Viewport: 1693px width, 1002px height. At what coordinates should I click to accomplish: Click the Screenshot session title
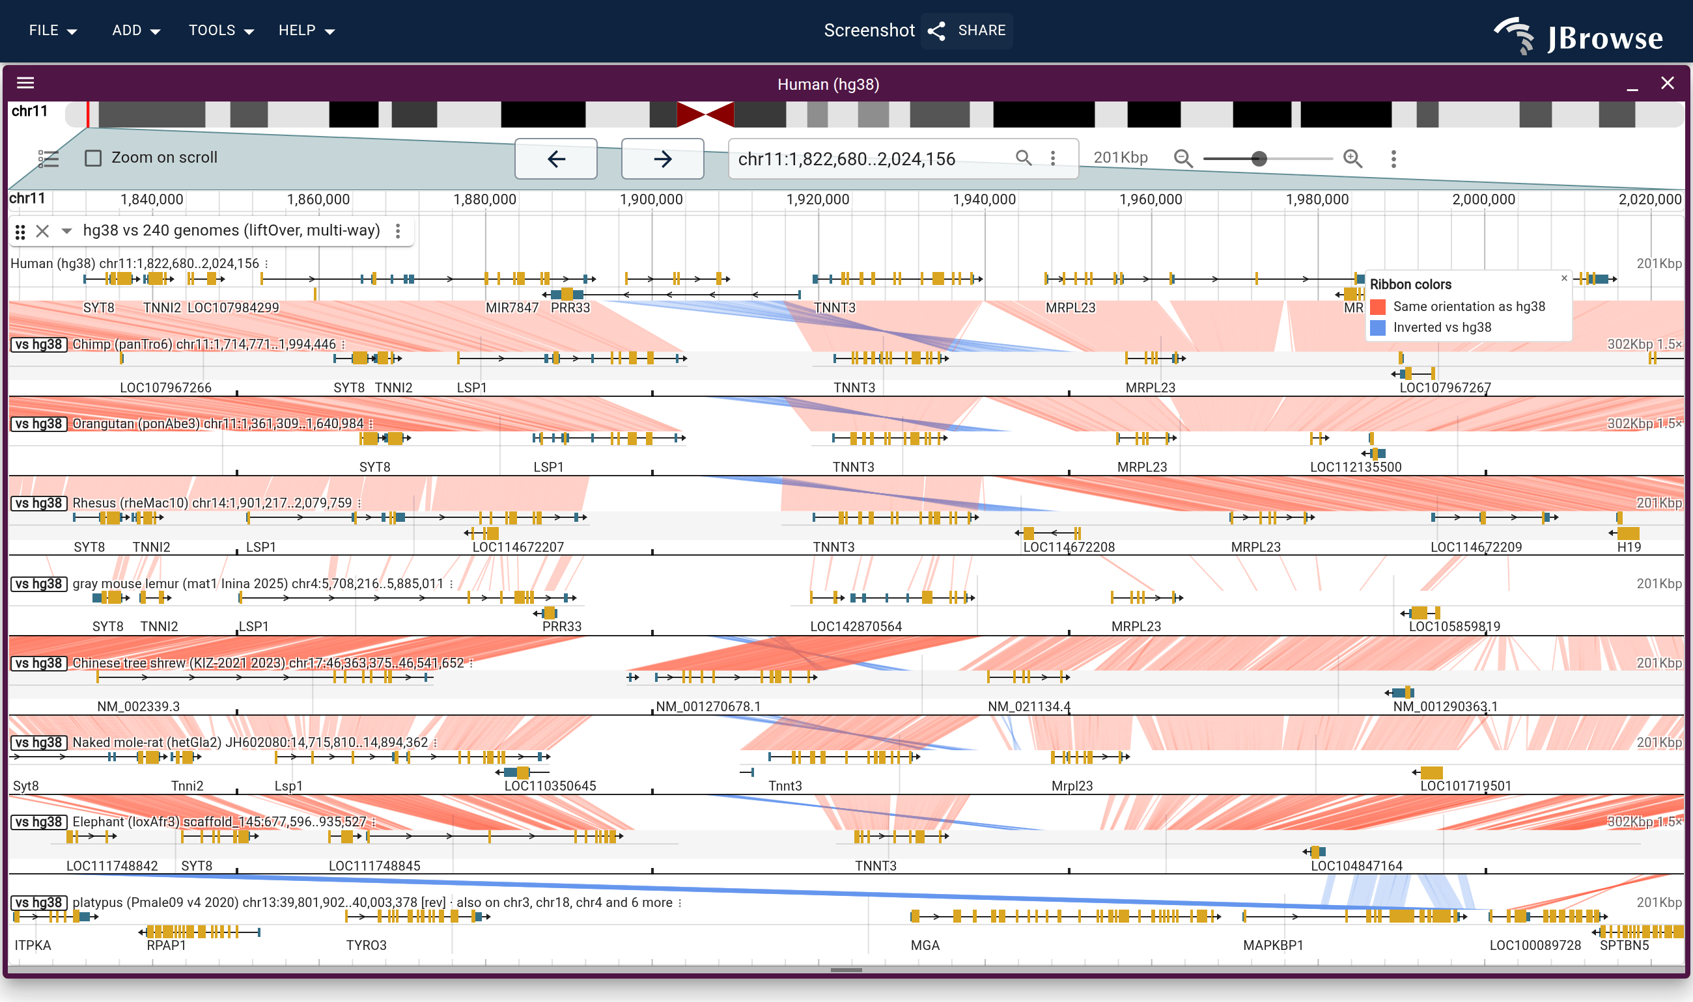point(869,31)
